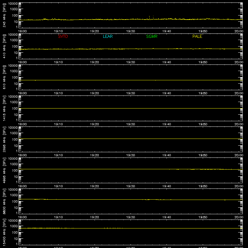
Task: Click the 20:00 tick label under 610 MHz plot
Action: coord(239,93)
